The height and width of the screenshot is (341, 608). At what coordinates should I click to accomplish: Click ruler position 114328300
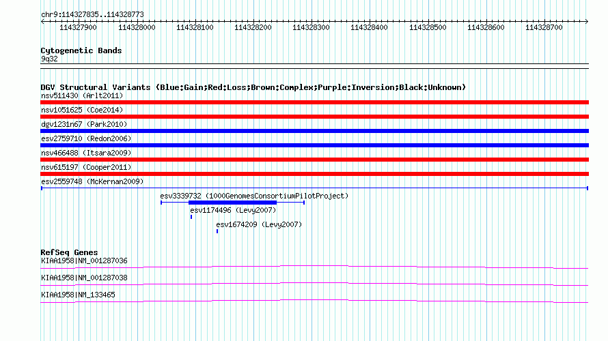pos(311,27)
